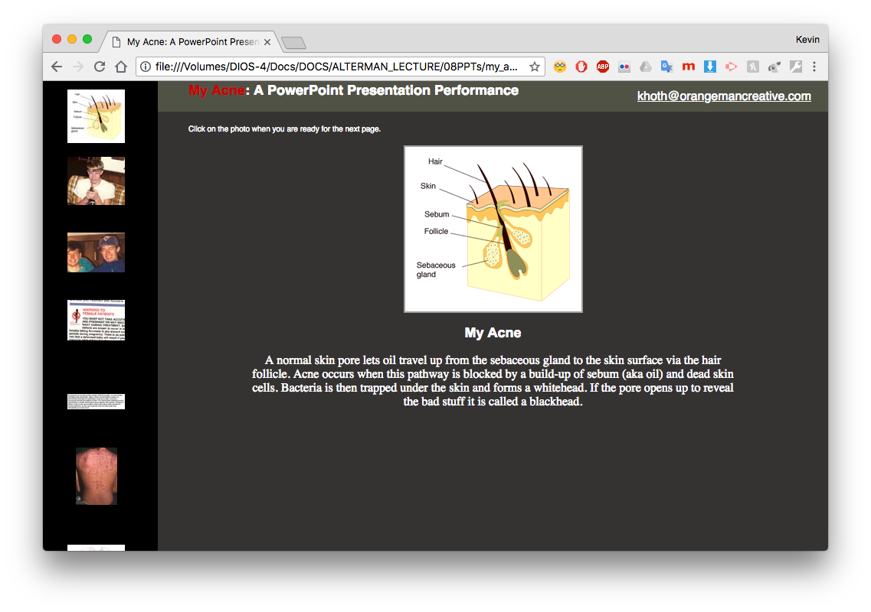The image size is (871, 612).
Task: Open the ABP Adblock Plus extension
Action: 603,67
